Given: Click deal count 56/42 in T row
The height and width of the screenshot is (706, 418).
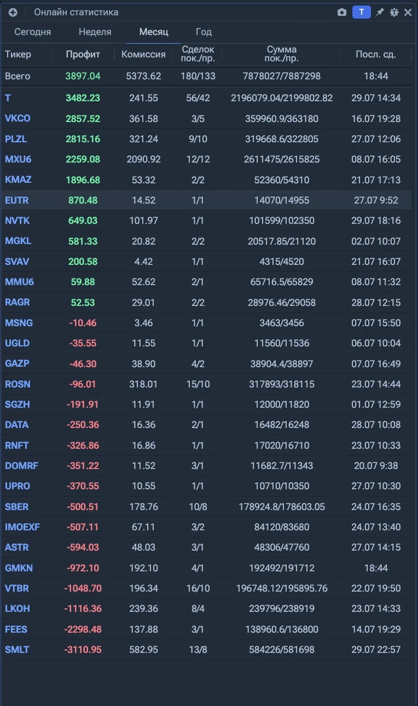Looking at the screenshot, I should point(198,98).
